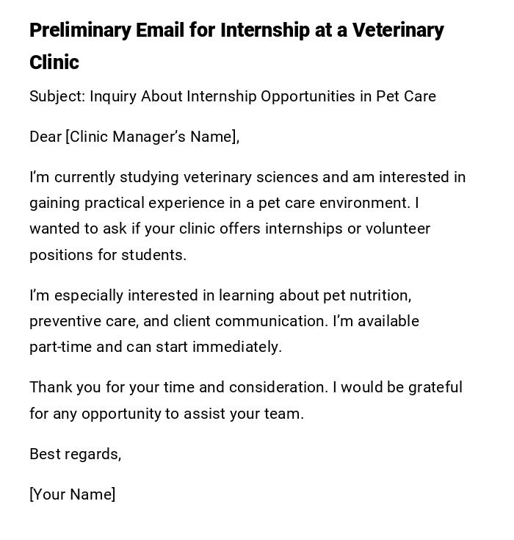This screenshot has height=540, width=514.
Task: Click the word 'Clinic' in the heading
Action: point(54,62)
